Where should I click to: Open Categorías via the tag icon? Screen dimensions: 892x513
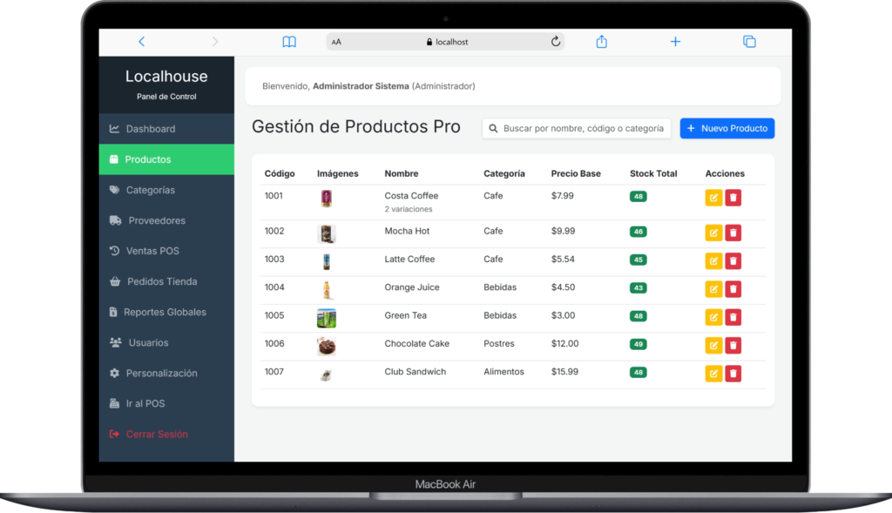(x=117, y=190)
